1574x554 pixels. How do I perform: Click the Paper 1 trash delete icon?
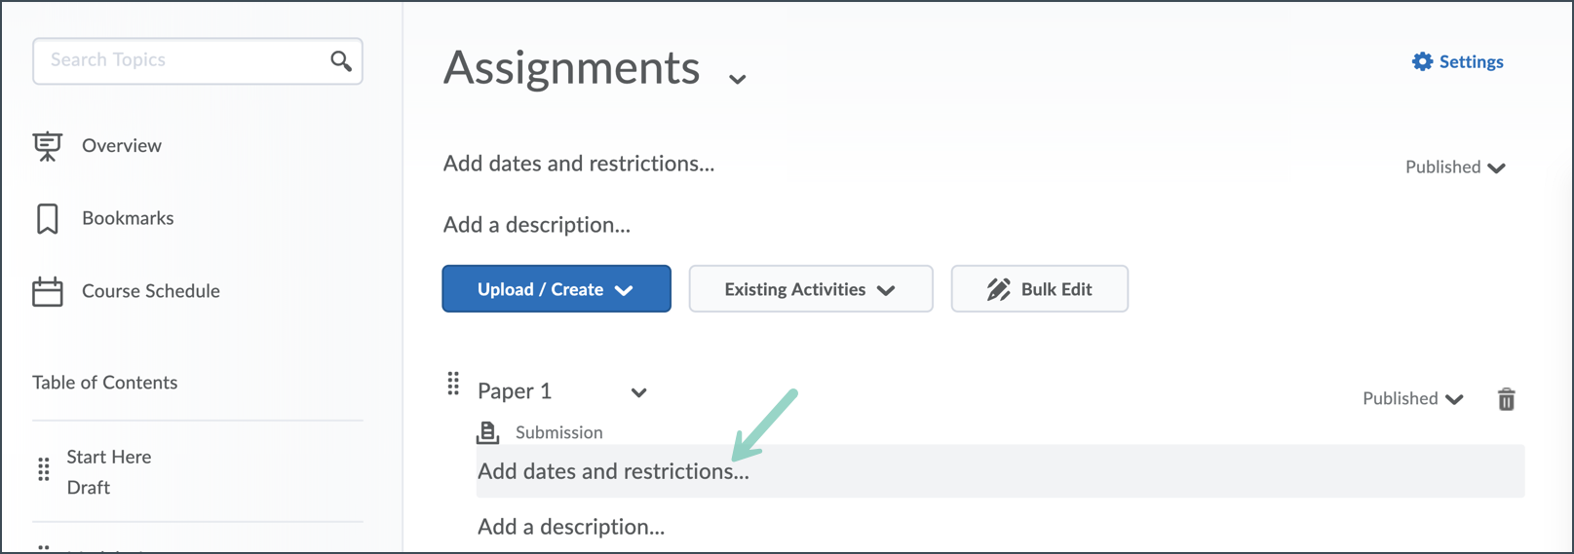tap(1506, 399)
